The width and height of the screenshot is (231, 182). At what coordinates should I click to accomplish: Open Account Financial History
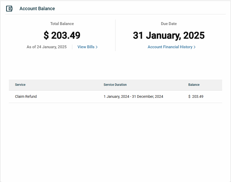[x=170, y=47]
